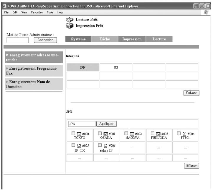This screenshot has height=190, width=213.
Task: Click the Connexion button
Action: coord(45,40)
